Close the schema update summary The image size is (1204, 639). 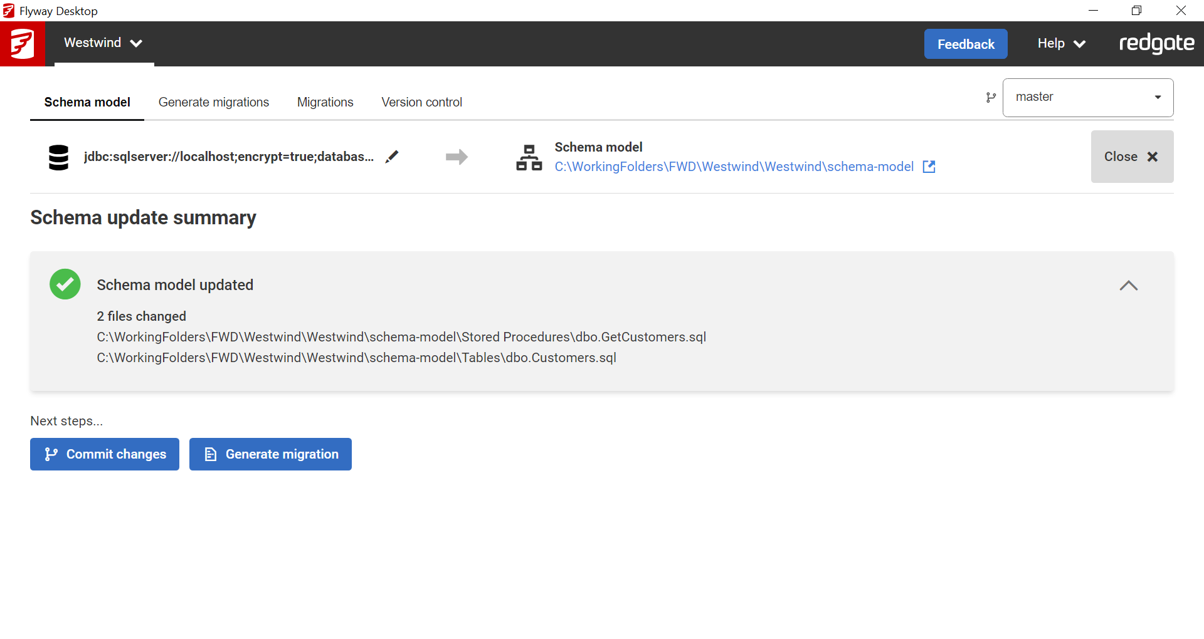coord(1132,157)
